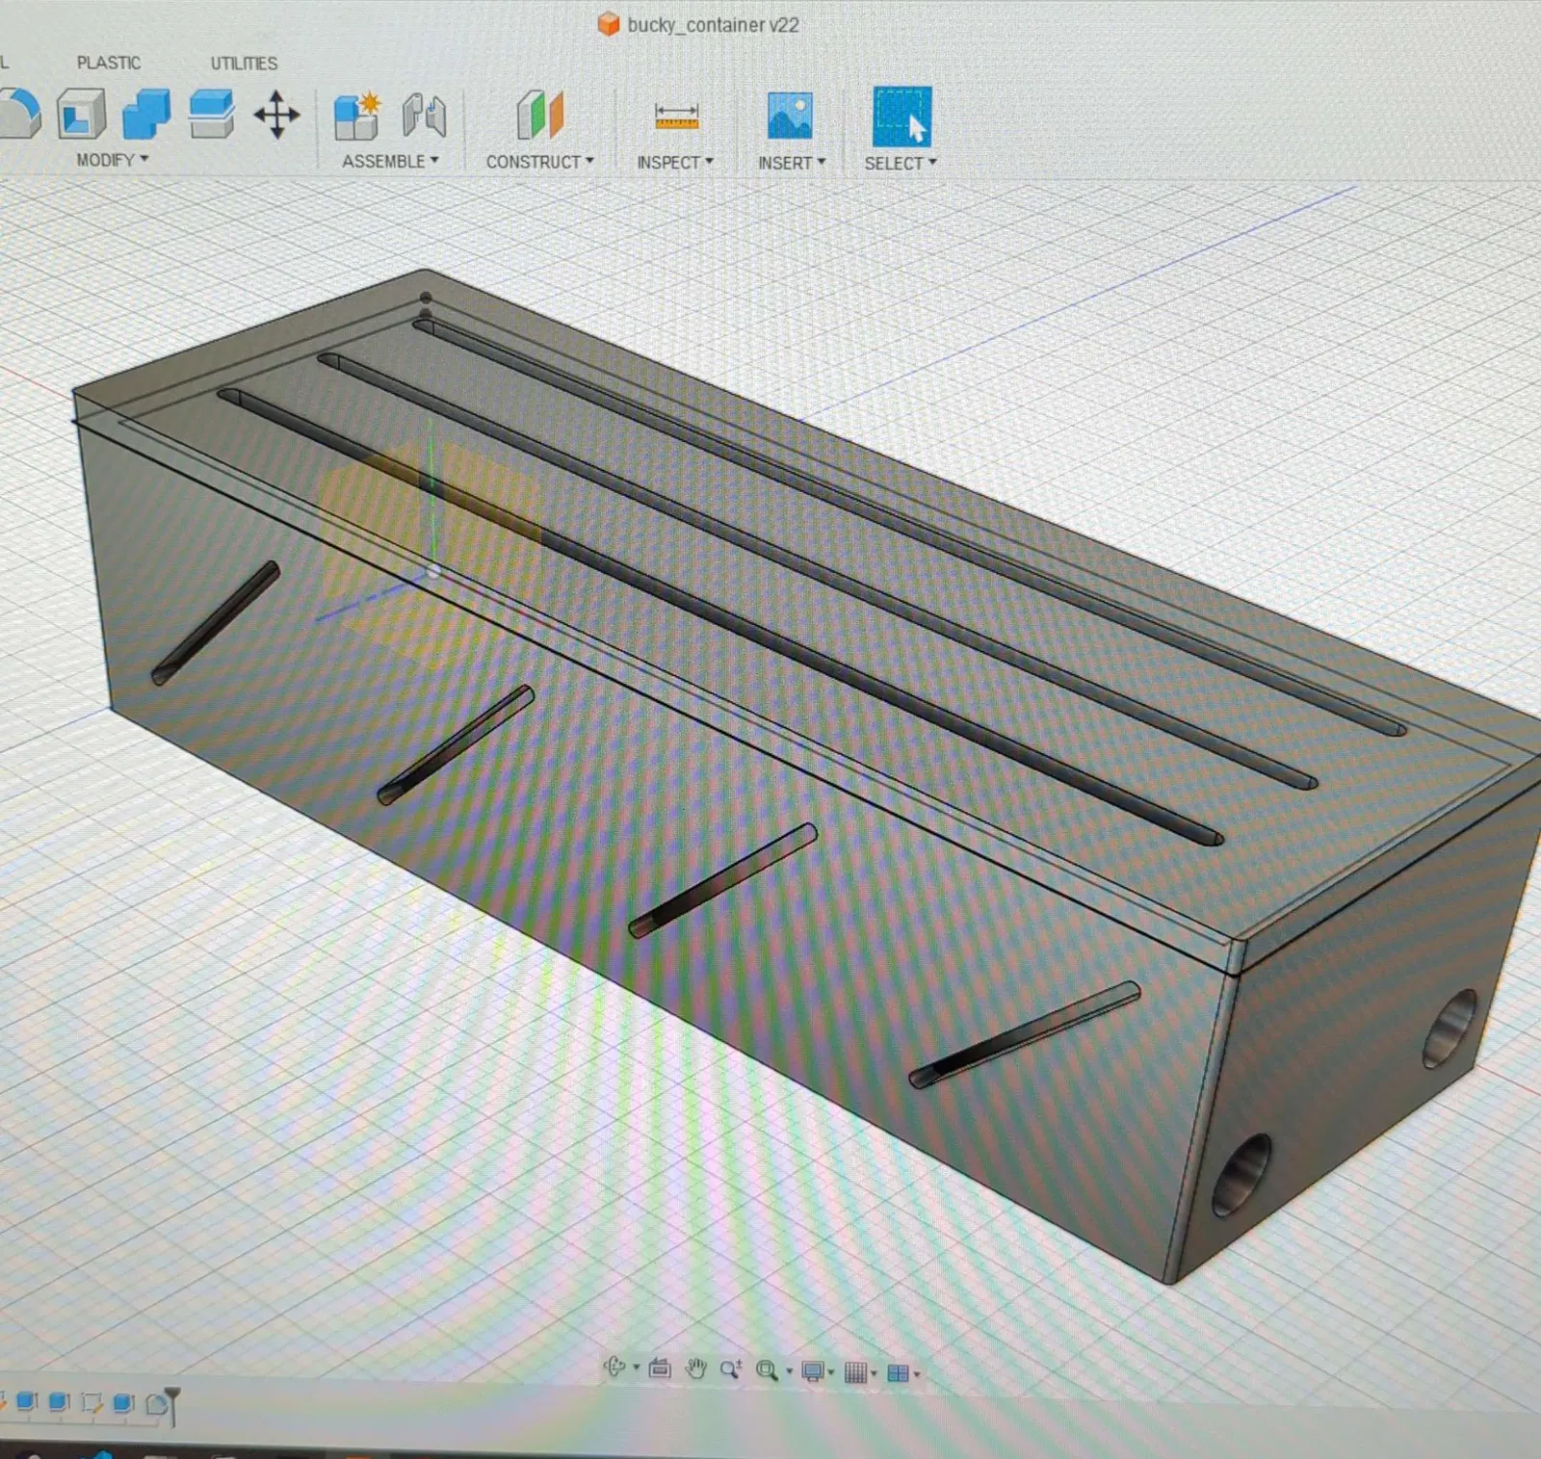
Task: Open the ASSEMBLE dropdown menu
Action: tap(390, 161)
